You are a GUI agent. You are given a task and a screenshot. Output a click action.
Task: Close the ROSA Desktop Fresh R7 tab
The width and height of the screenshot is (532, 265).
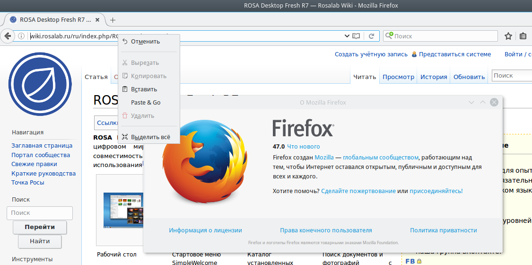(x=97, y=20)
